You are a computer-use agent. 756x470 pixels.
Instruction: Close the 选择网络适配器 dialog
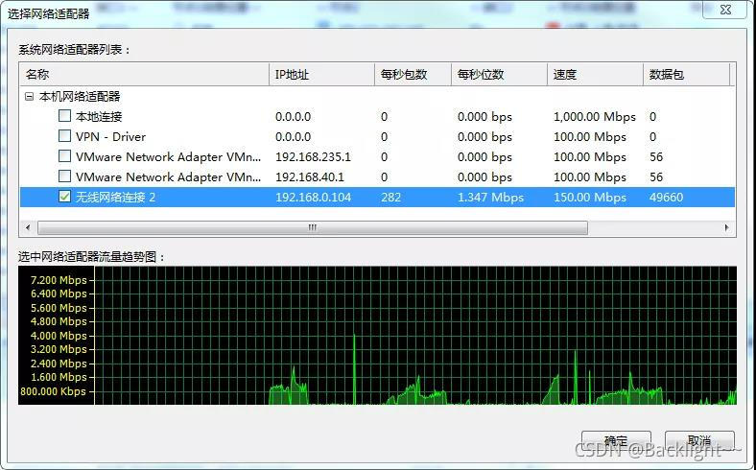point(725,10)
